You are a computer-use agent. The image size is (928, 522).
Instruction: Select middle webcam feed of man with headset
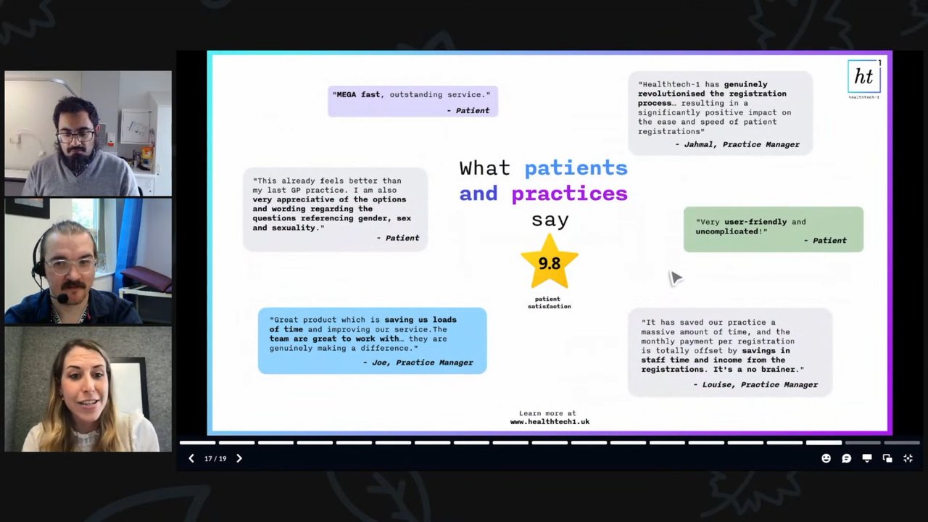(88, 261)
